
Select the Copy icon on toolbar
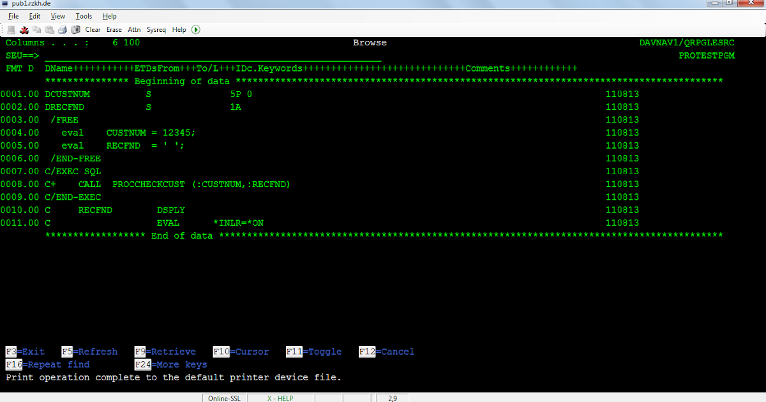36,29
